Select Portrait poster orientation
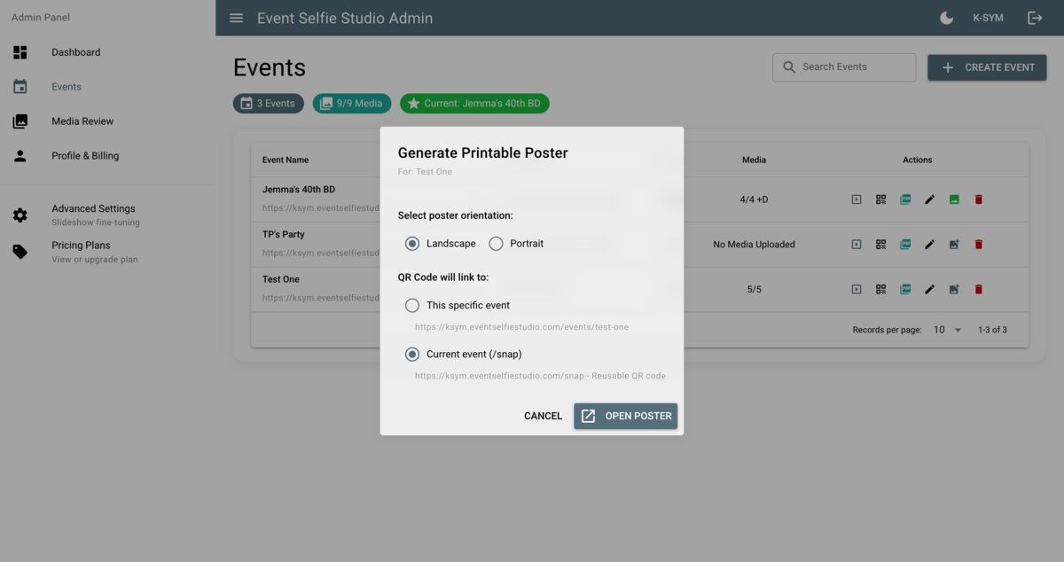 (496, 244)
